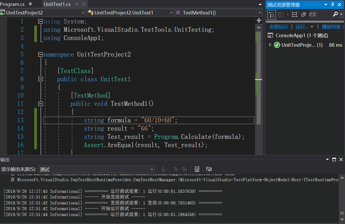Expand the UnitTestProje... test node
Image resolution: width=345 pixels, height=224 pixels.
click(270, 45)
